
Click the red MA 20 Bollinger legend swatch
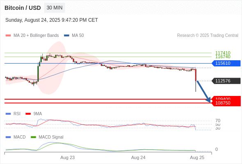(8, 36)
